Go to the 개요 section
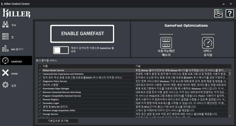Screen dimensions: 236x126 pyautogui.click(x=13, y=25)
